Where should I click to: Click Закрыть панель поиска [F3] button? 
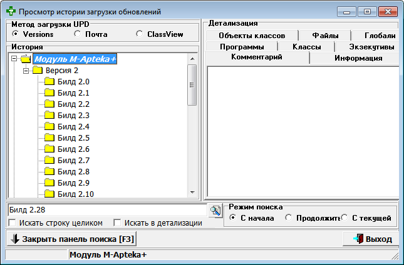click(x=70, y=239)
